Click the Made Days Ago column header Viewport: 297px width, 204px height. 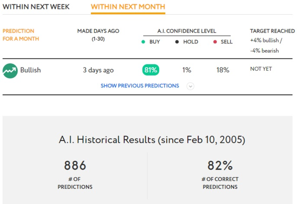pyautogui.click(x=98, y=35)
